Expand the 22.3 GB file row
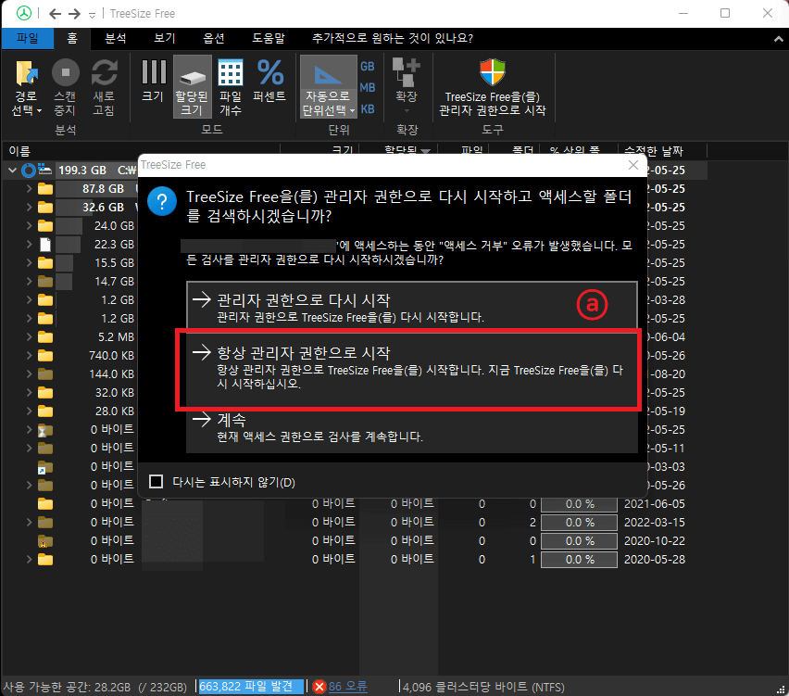Screen dimensions: 789x696 (x=30, y=245)
